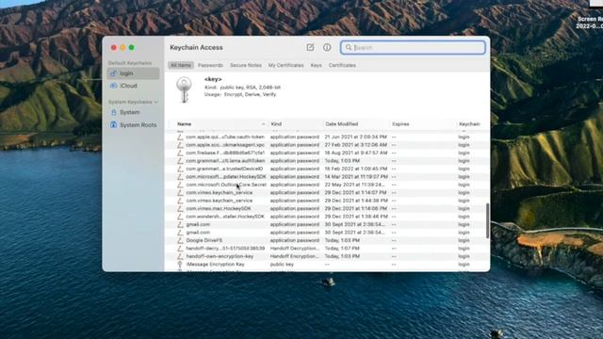This screenshot has height=339, width=603.
Task: Select the Certificates tab
Action: click(342, 65)
